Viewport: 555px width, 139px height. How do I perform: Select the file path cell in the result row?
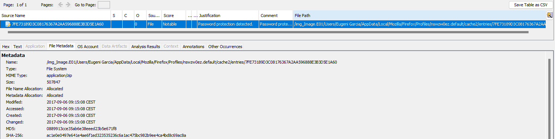point(419,24)
